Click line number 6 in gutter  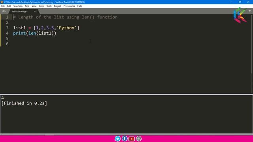pyautogui.click(x=7, y=44)
